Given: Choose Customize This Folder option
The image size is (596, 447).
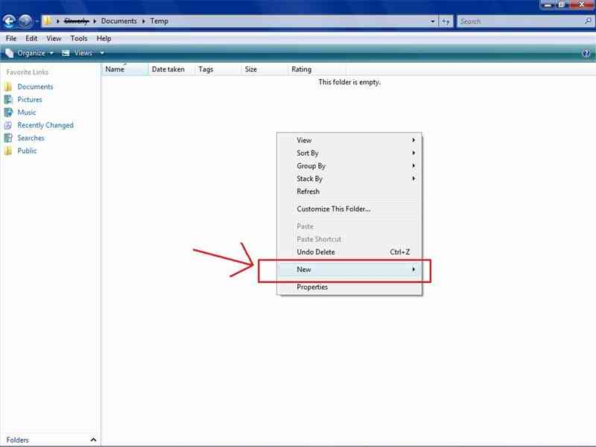Looking at the screenshot, I should pyautogui.click(x=333, y=209).
